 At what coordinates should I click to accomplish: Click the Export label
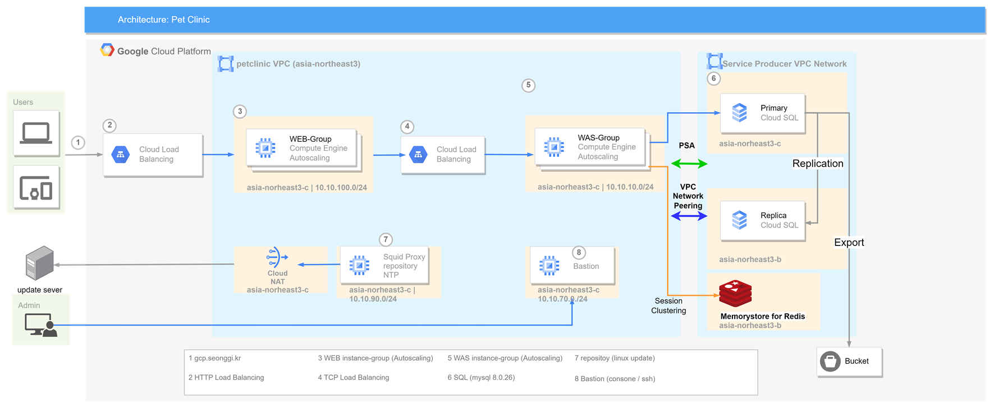click(x=849, y=243)
